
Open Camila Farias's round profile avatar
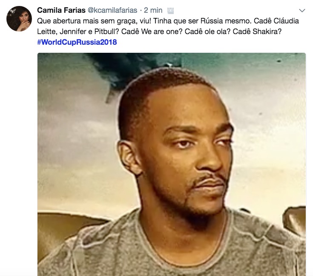click(19, 19)
